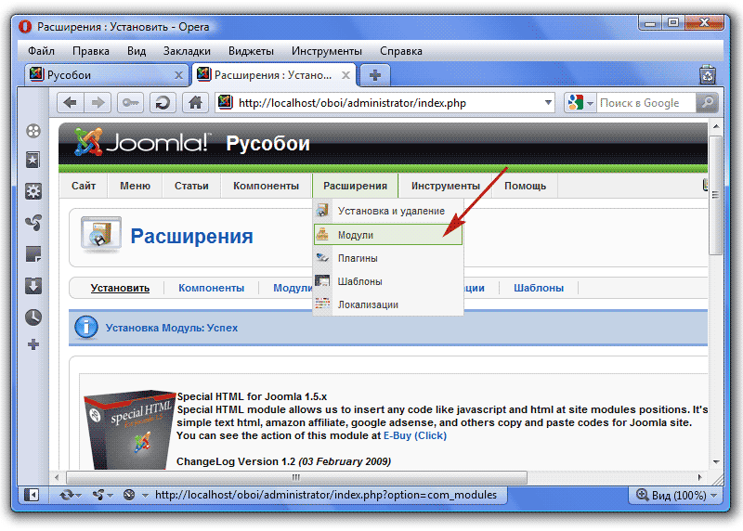Choose Шаблоны from the open dropdown menu

pos(360,281)
